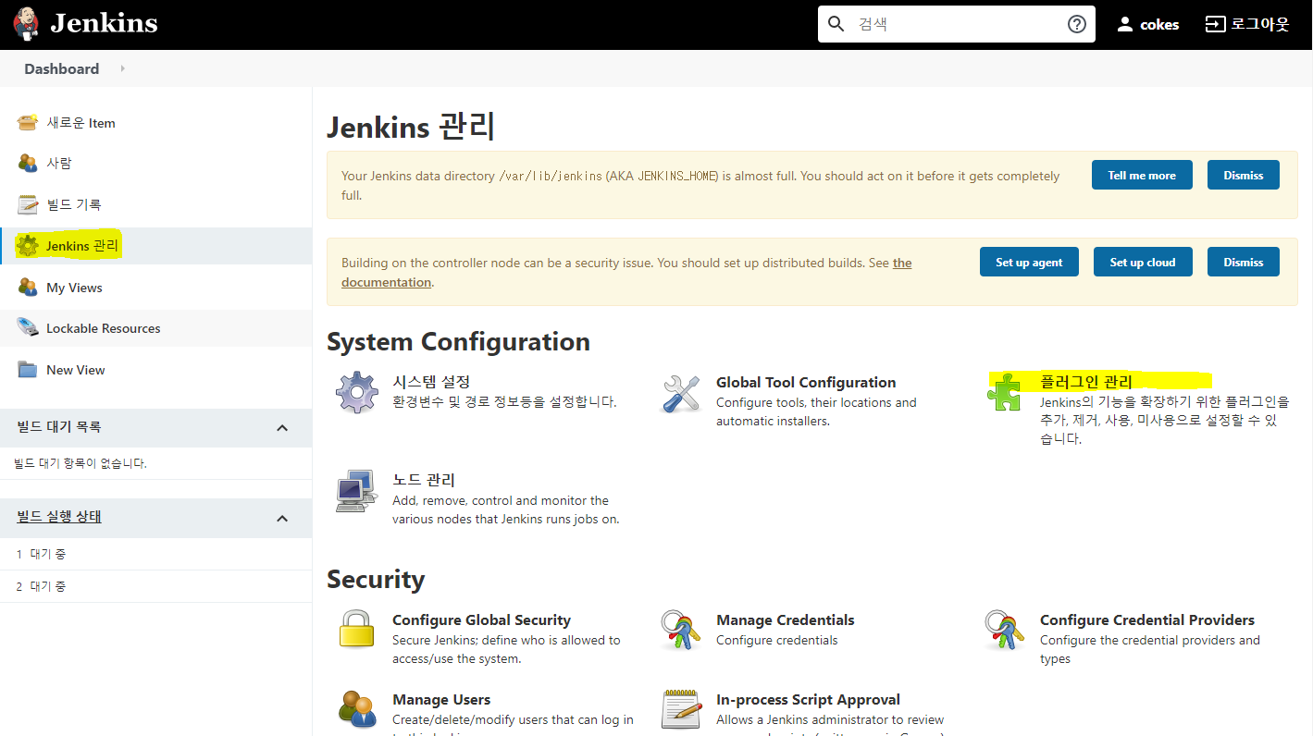Click the Jenkins title text in header
This screenshot has width=1313, height=736.
104,23
